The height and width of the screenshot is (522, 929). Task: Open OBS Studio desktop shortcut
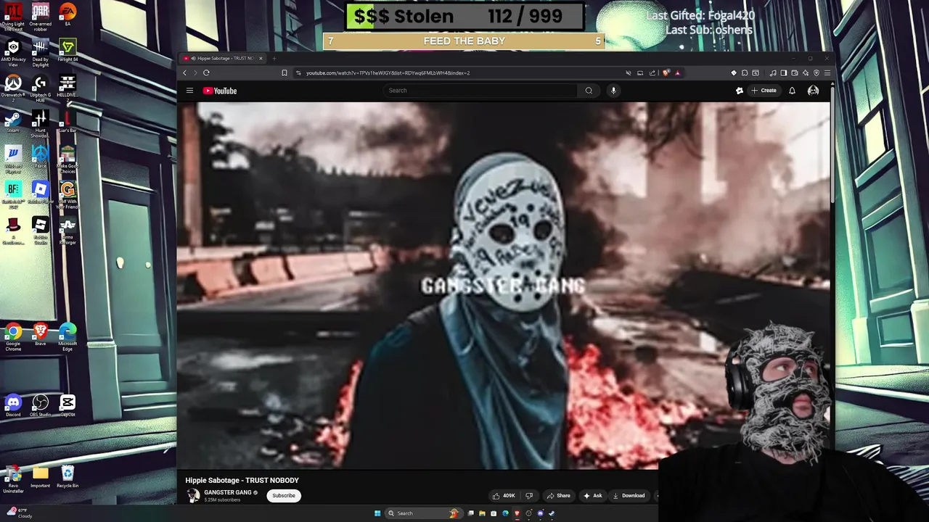point(40,405)
